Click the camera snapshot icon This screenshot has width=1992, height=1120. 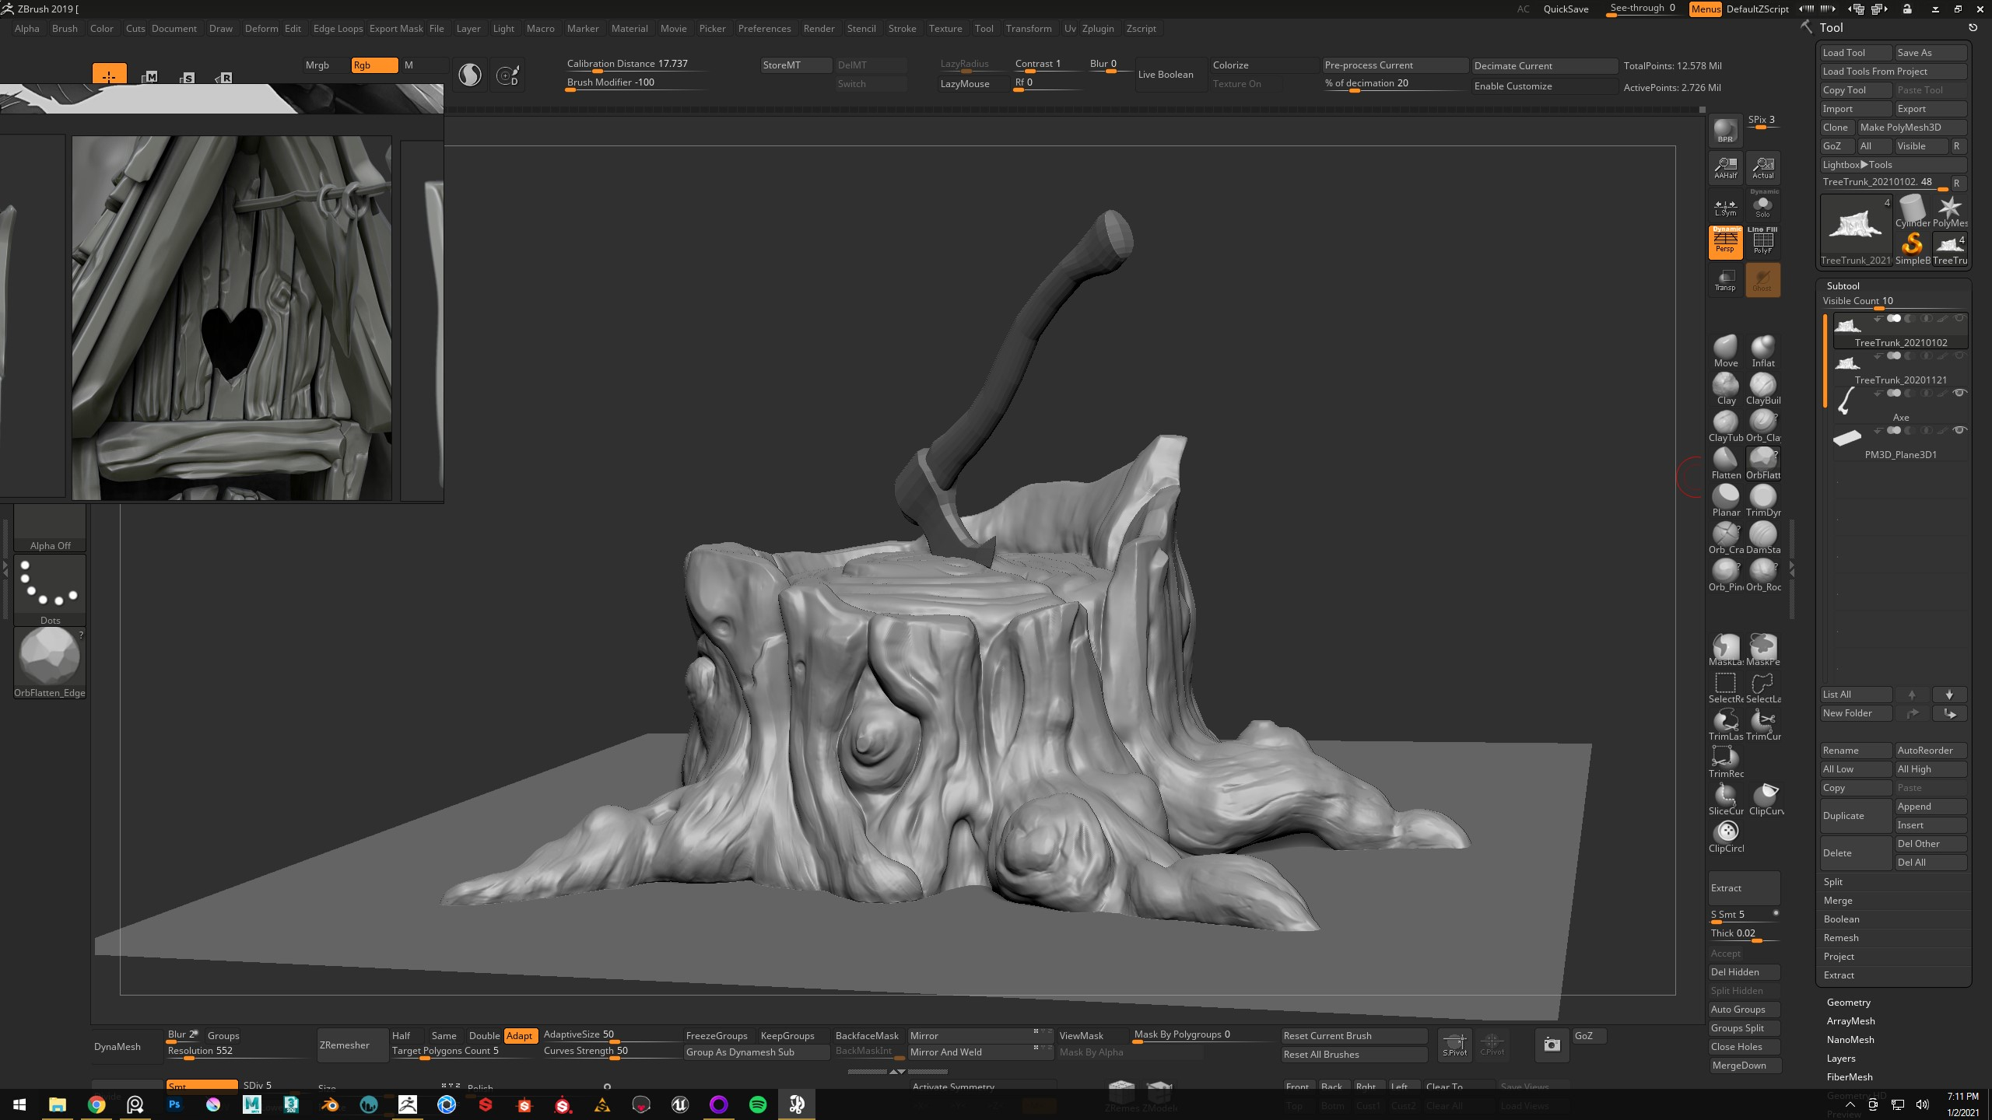[1552, 1045]
